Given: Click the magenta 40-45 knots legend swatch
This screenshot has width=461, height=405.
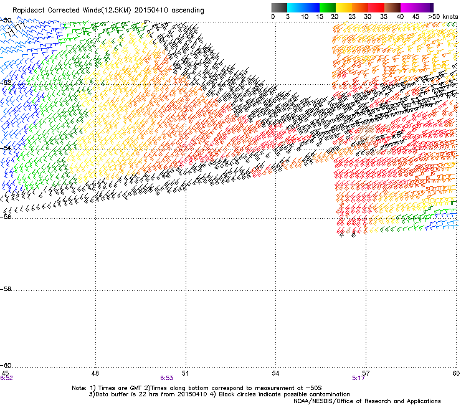Looking at the screenshot, I should [409, 7].
